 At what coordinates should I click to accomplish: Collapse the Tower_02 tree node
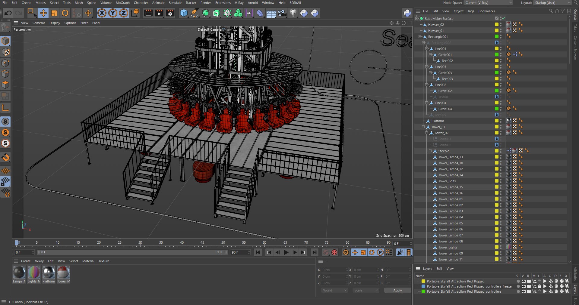click(x=427, y=133)
